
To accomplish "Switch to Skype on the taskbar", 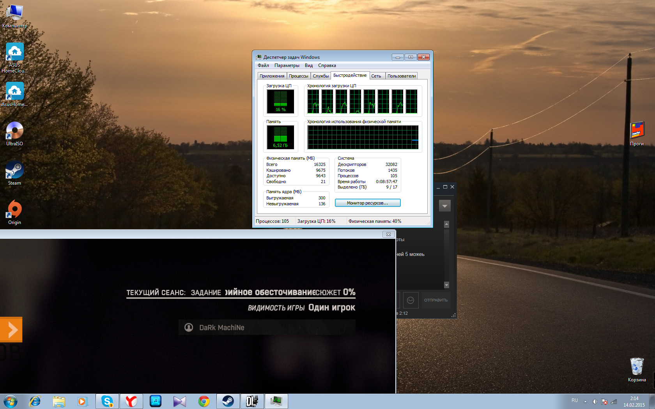I will point(107,401).
